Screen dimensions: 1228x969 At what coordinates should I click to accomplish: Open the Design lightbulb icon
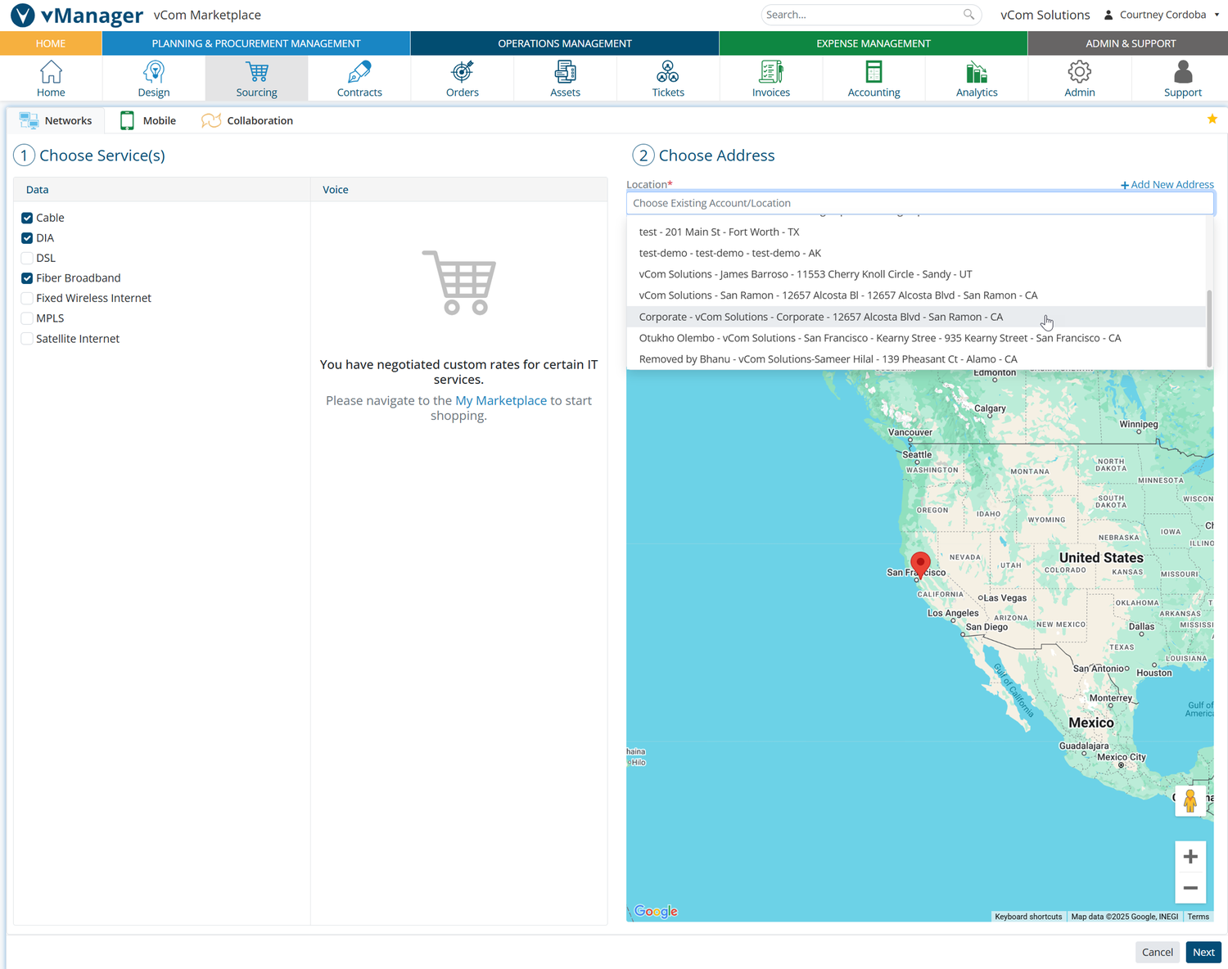(154, 72)
